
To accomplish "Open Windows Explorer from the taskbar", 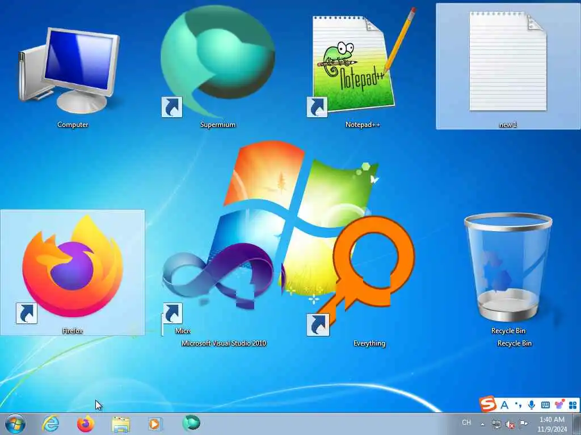I will 121,424.
